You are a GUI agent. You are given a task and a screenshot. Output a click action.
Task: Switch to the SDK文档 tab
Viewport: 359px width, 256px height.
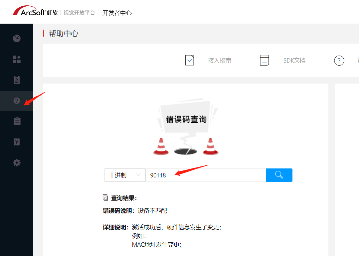(294, 60)
